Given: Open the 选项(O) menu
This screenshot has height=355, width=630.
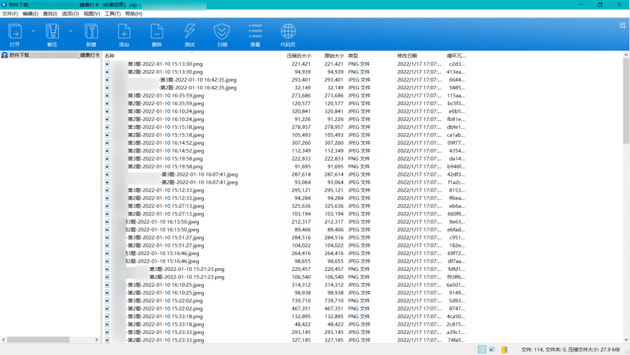Looking at the screenshot, I should click(x=70, y=13).
